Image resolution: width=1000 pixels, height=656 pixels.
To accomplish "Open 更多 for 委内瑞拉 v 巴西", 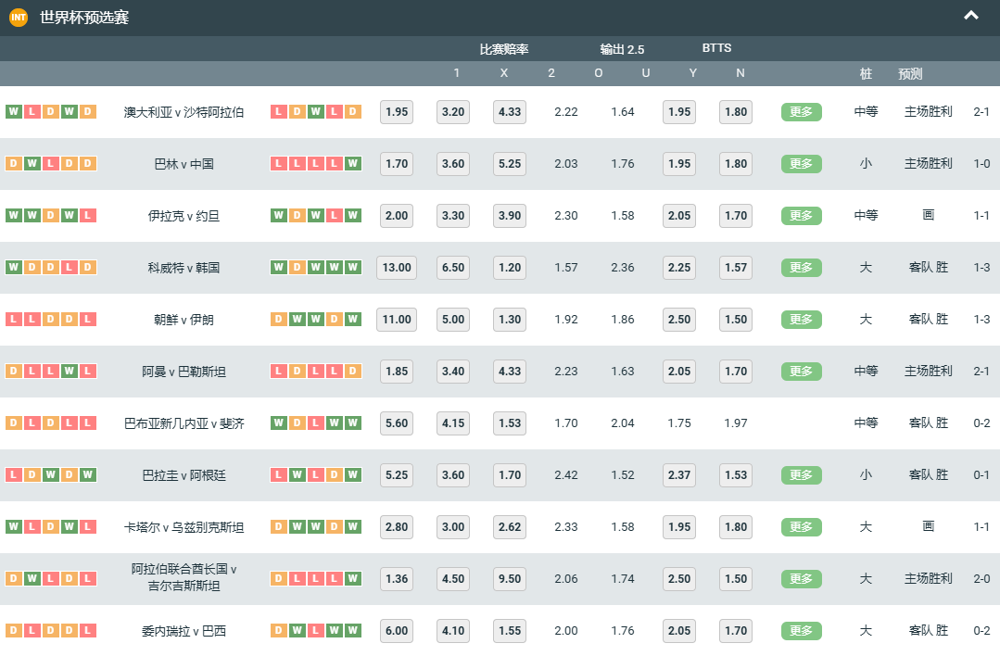I will (x=801, y=631).
